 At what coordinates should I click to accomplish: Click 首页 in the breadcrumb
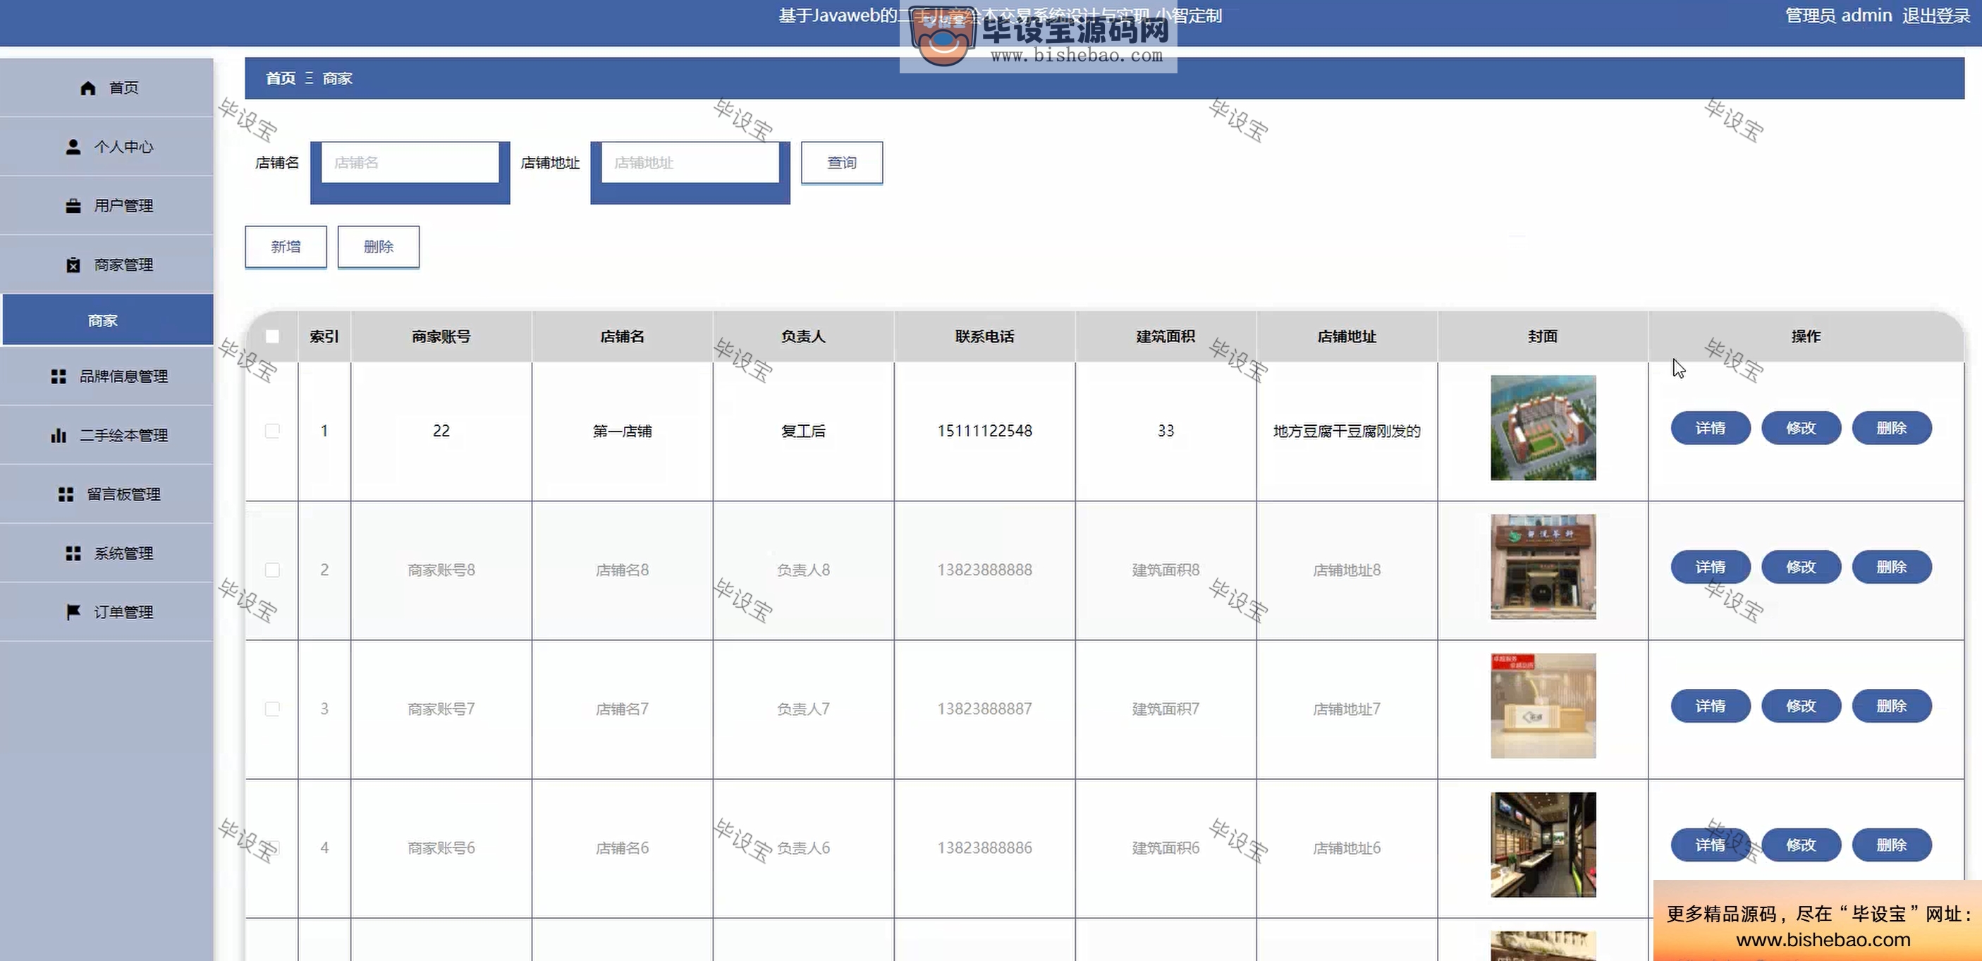click(x=280, y=78)
